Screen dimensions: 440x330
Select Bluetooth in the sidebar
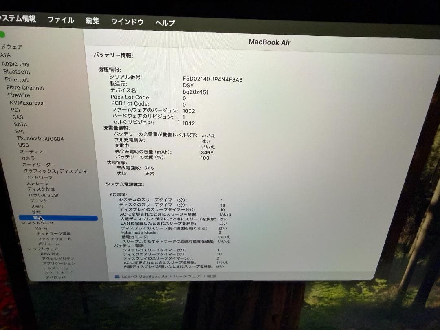tap(17, 72)
